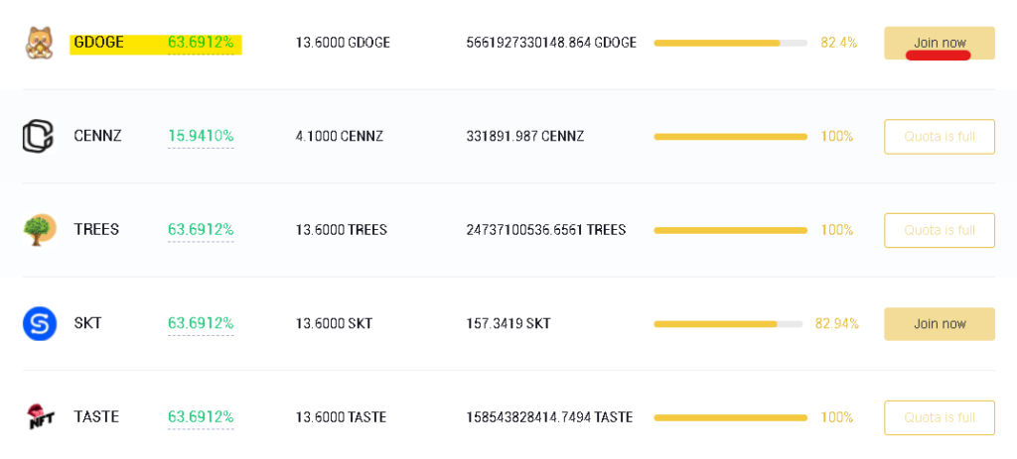Click Quota is full for TASTE
Image resolution: width=1017 pixels, height=459 pixels.
point(940,417)
